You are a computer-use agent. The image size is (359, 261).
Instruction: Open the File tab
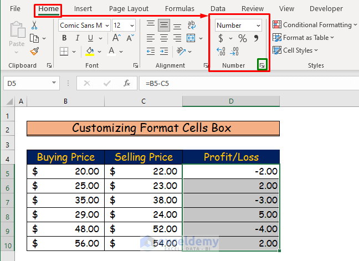[15, 9]
